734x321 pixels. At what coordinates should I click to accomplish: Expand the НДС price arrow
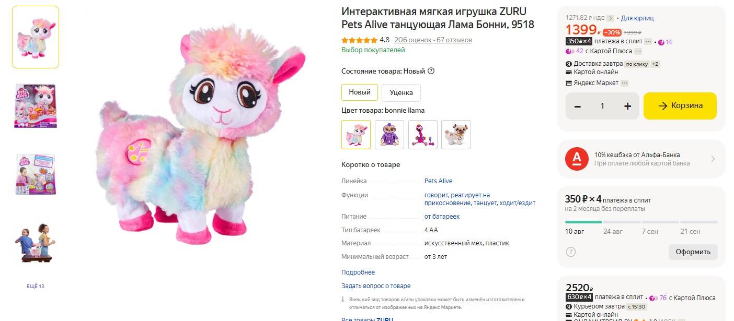[x=610, y=18]
